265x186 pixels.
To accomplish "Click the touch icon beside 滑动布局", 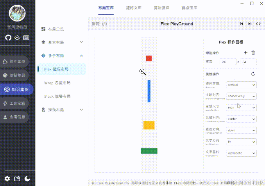I will point(43,110).
